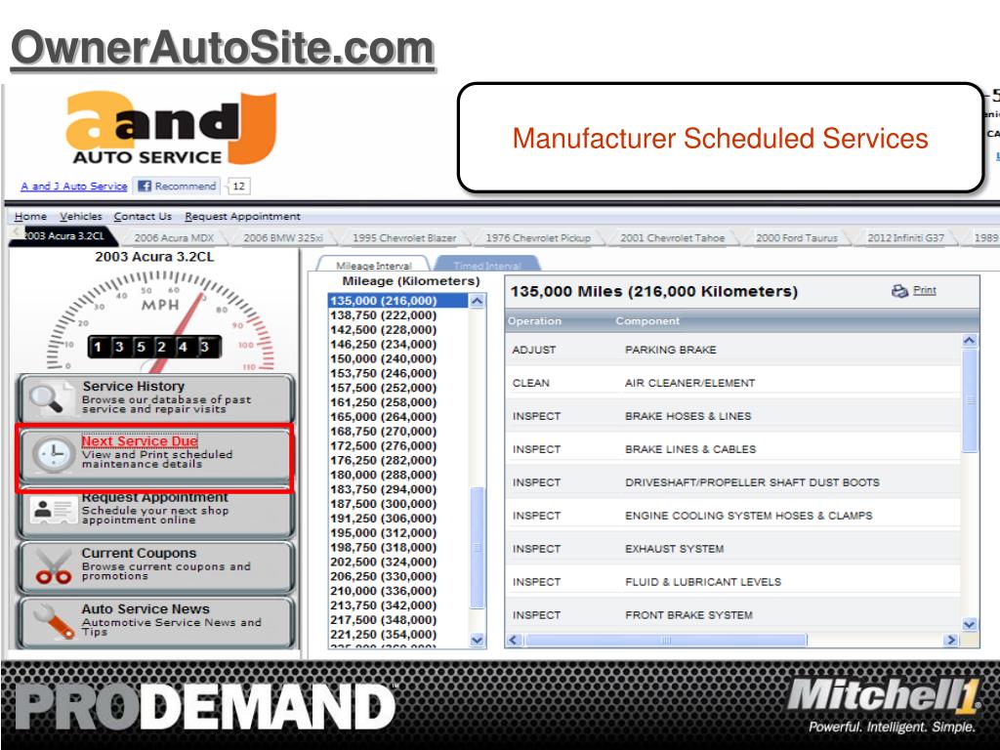Switch to the 2006 Acura MDX tab
This screenshot has height=750, width=1000.
click(x=174, y=238)
